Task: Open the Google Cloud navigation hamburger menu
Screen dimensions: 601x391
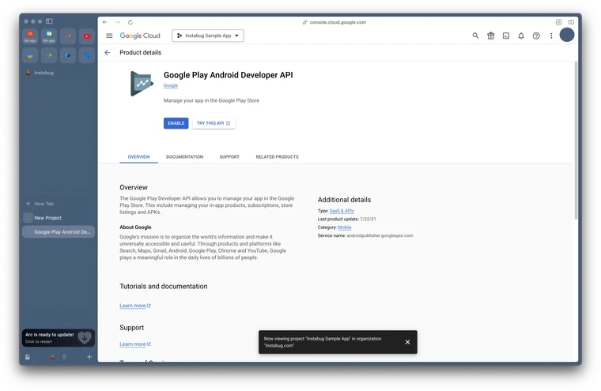Action: [x=109, y=36]
